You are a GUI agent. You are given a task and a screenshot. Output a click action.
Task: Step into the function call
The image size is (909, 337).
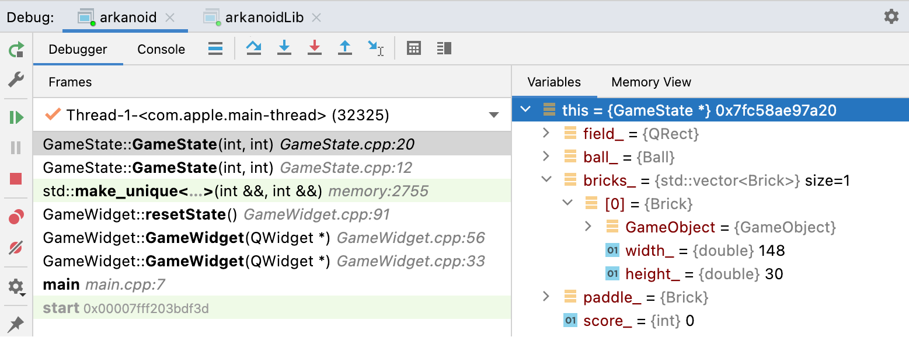(x=284, y=48)
